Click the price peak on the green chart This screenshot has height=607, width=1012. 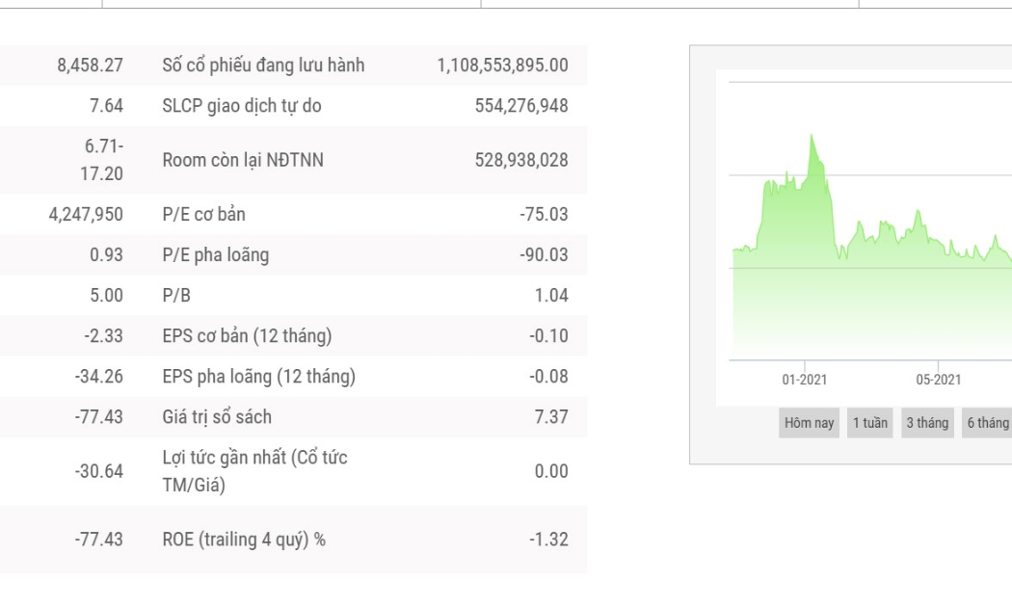(812, 136)
